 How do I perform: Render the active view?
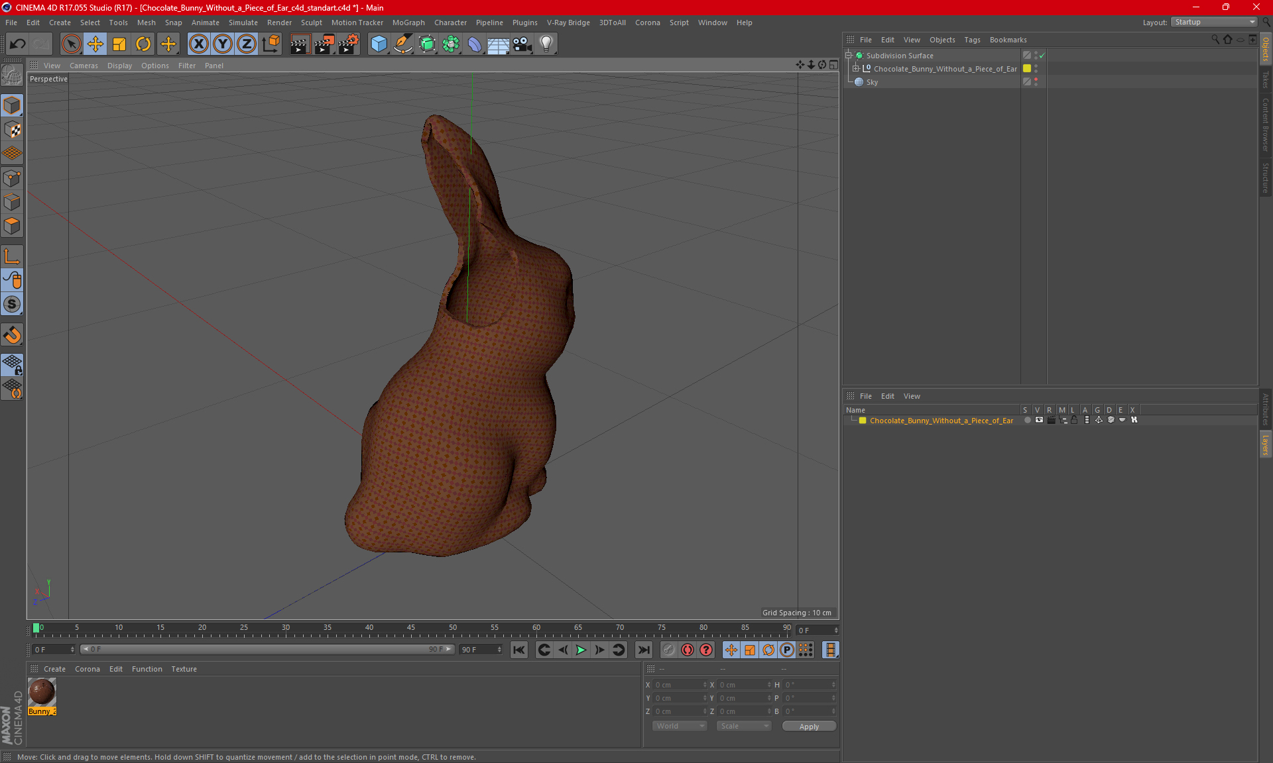(x=300, y=44)
